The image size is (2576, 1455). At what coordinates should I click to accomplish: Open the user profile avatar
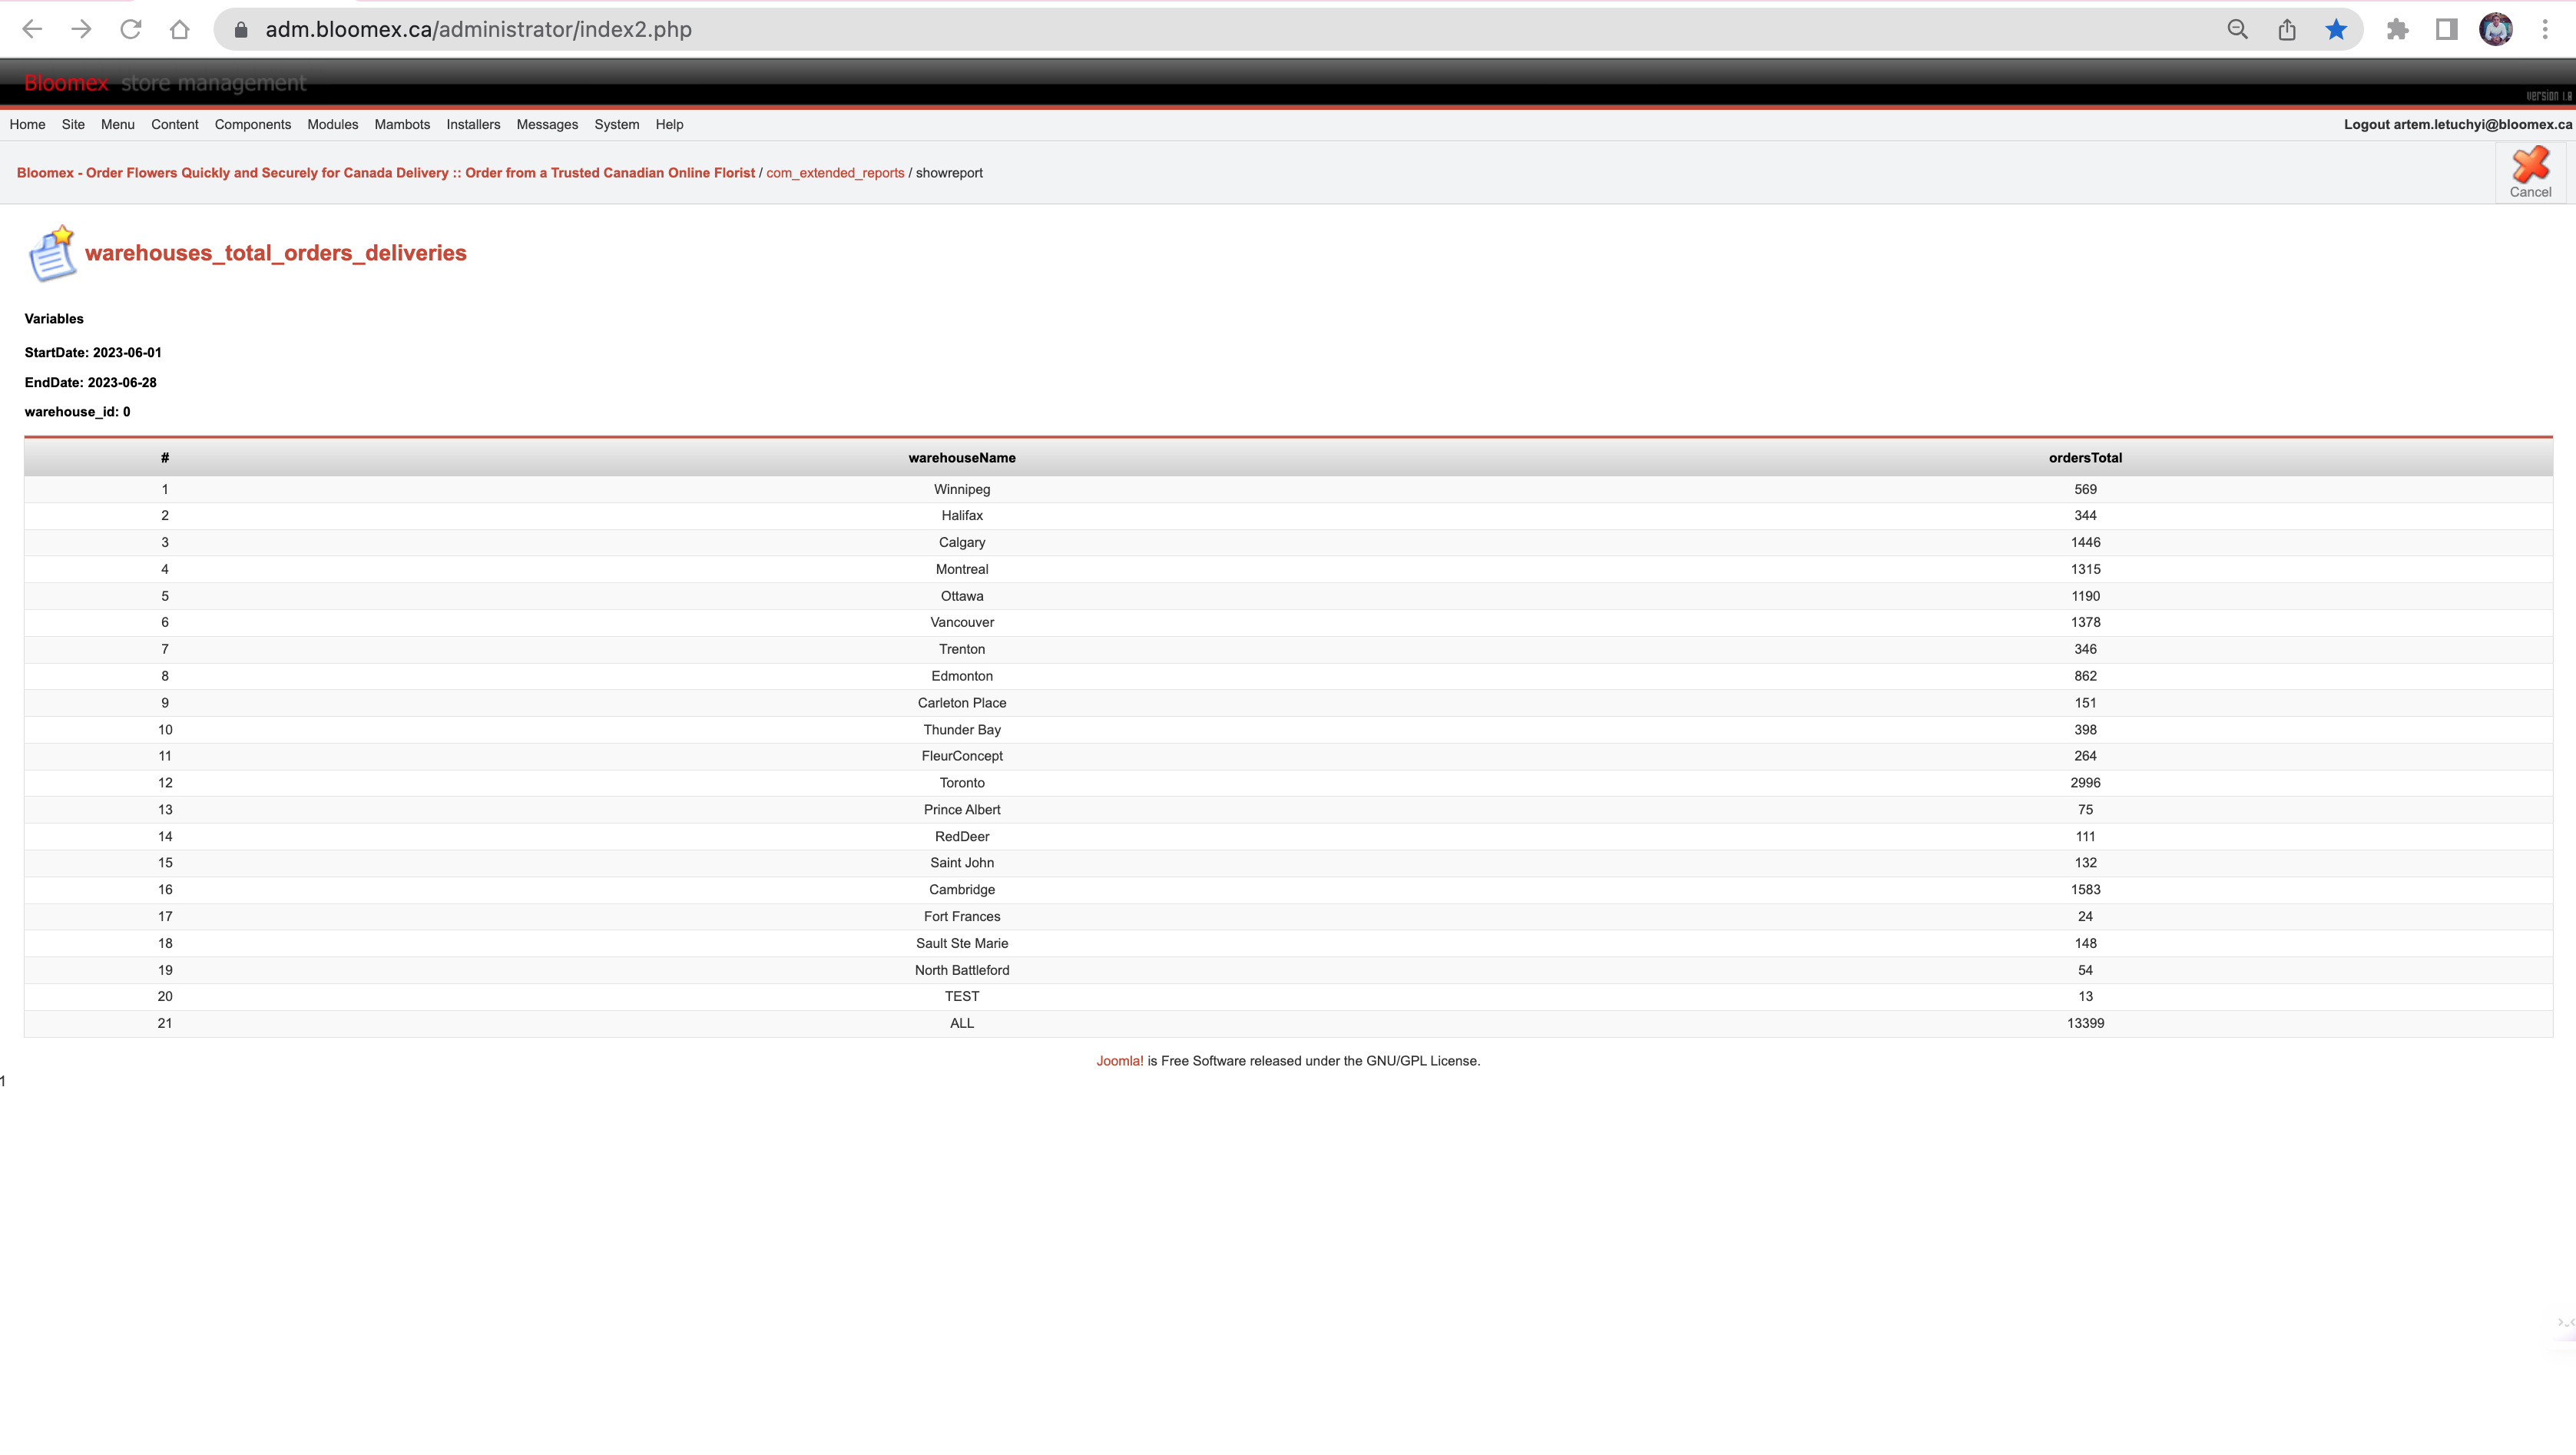click(2496, 30)
